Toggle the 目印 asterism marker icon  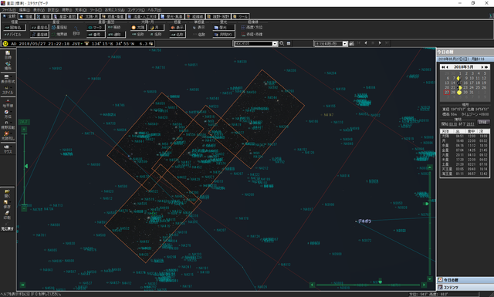point(76,31)
